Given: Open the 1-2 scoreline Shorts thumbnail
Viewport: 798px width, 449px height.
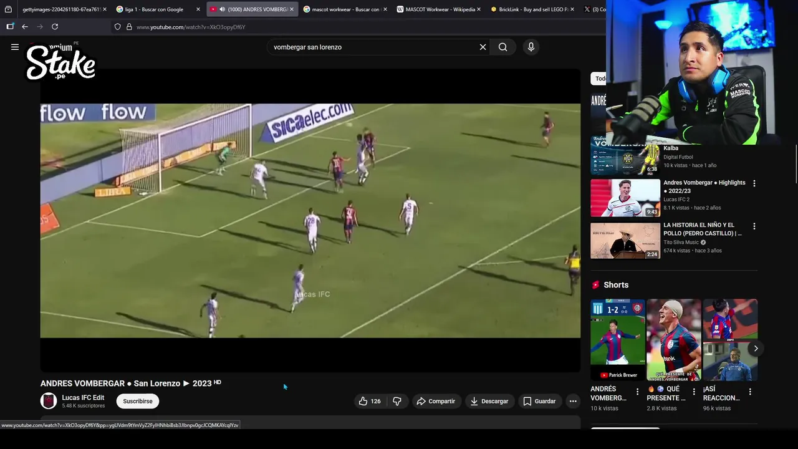Looking at the screenshot, I should pyautogui.click(x=618, y=340).
